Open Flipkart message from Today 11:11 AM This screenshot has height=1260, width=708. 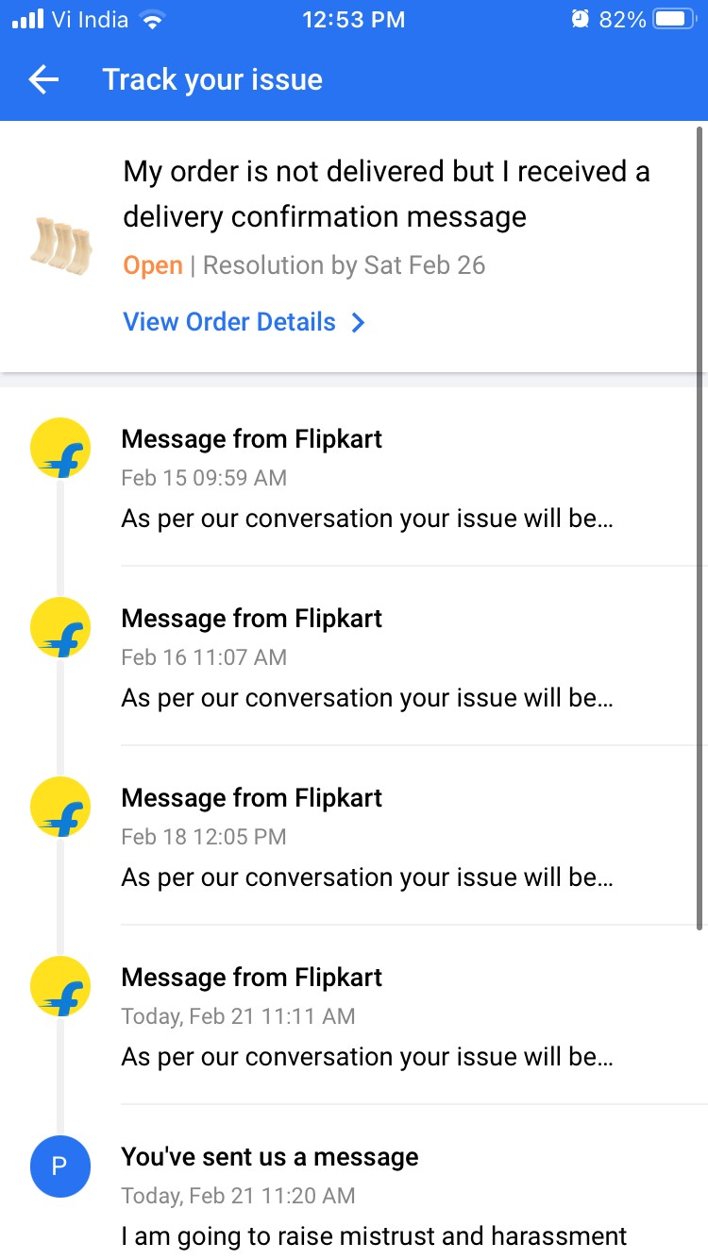point(367,1057)
